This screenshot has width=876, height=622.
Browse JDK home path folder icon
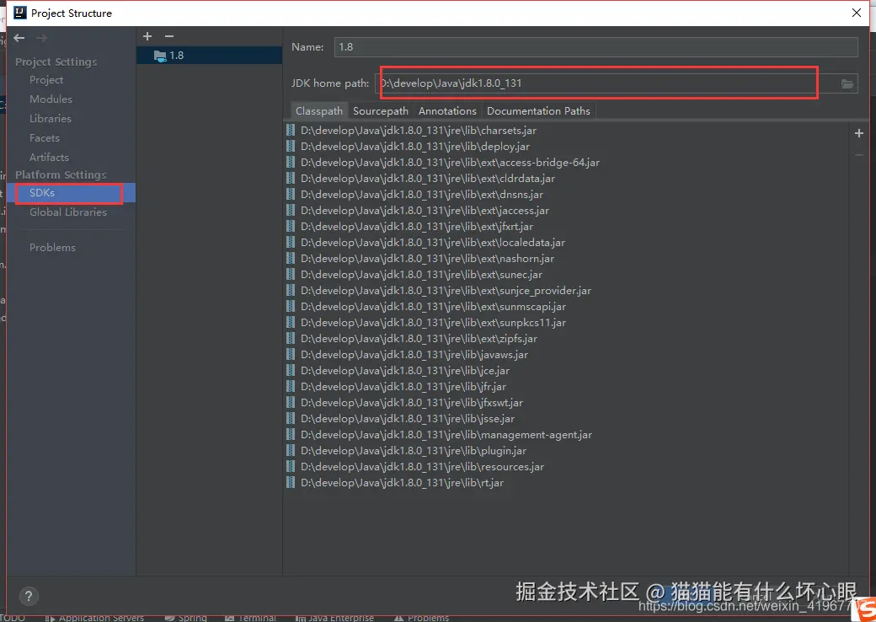(x=847, y=83)
